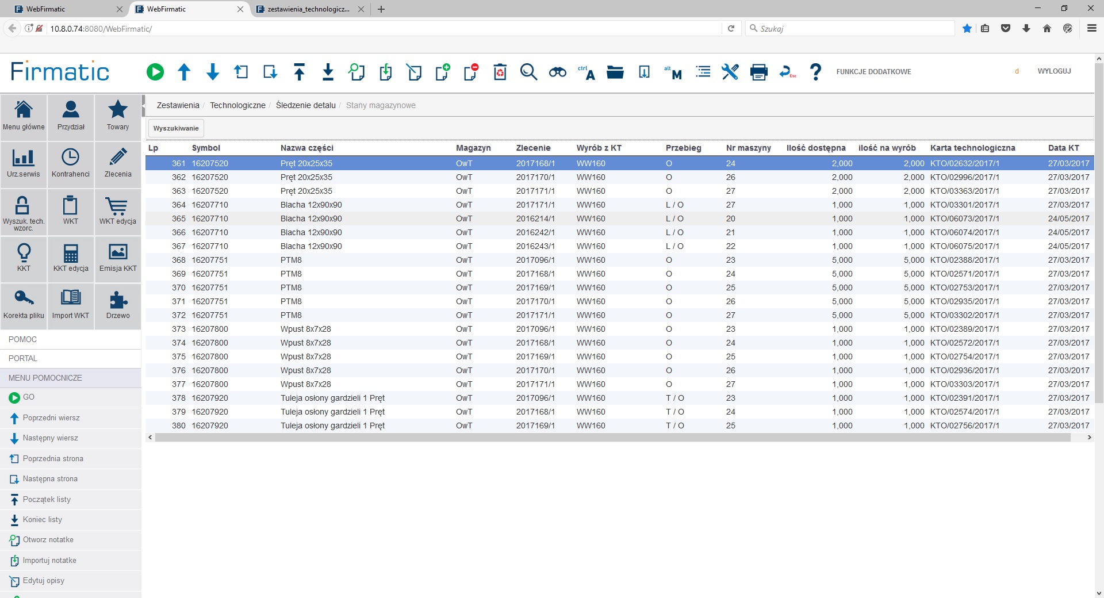Collapse the left sidebar with arrow handle
Image resolution: width=1104 pixels, height=598 pixels.
point(144,106)
